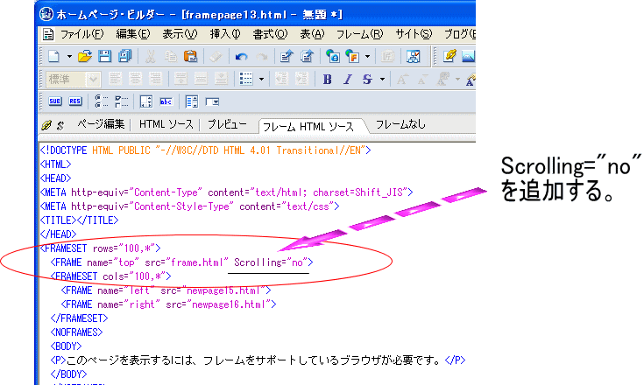Open the サイト(S) menu
This screenshot has width=644, height=385.
414,33
